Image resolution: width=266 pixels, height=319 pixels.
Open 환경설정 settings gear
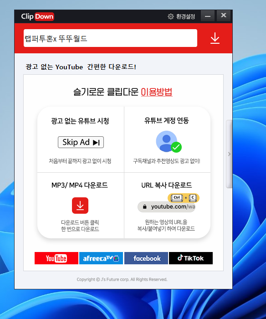point(181,16)
